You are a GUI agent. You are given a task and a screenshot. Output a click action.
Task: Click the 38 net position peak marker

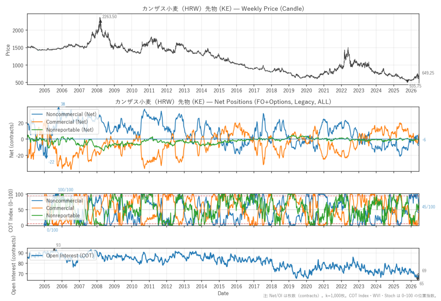tap(63, 104)
